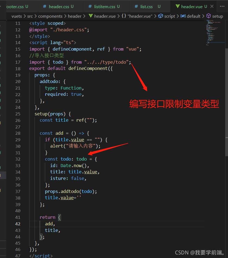This screenshot has height=258, width=228.
Task: Open the editor more actions ellipsis menu
Action: tap(222, 6)
